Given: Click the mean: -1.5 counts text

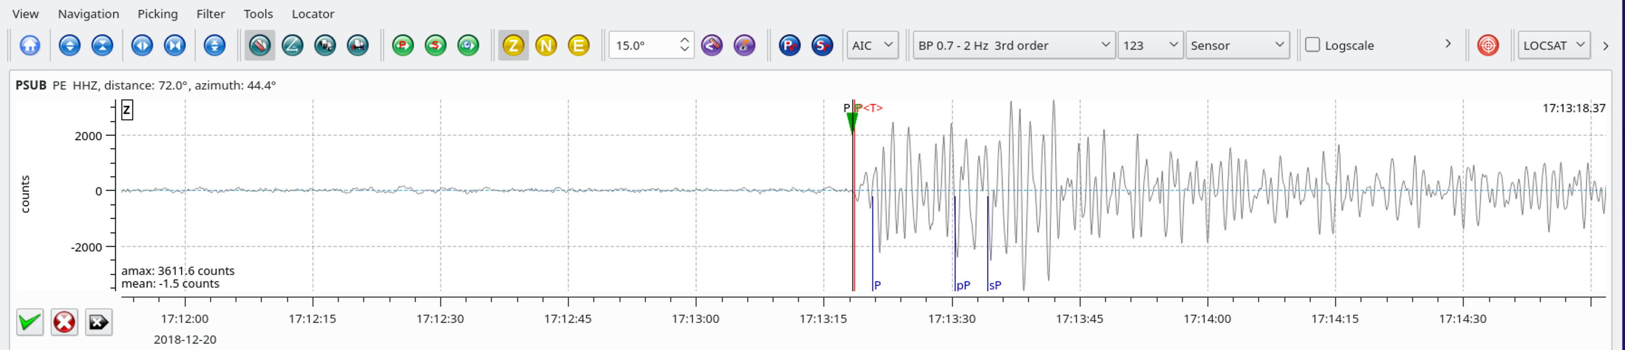Looking at the screenshot, I should pyautogui.click(x=170, y=284).
